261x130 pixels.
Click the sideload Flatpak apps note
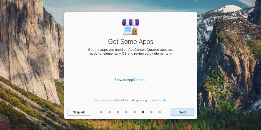130,100
